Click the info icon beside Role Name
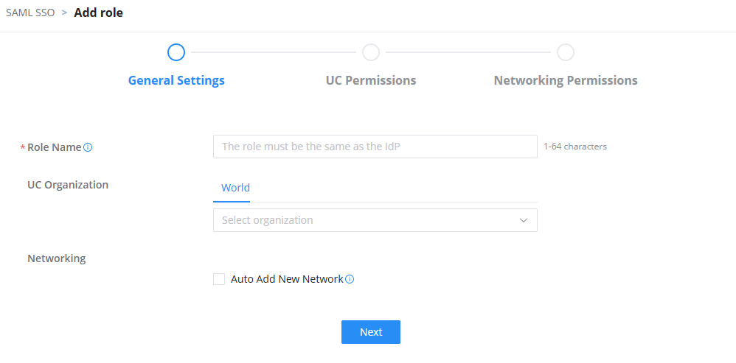 pos(88,147)
